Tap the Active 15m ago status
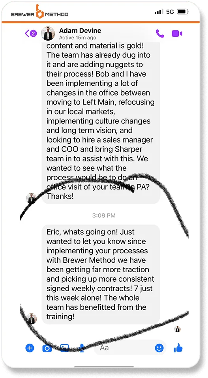Image resolution: width=208 pixels, height=378 pixels. pyautogui.click(x=78, y=37)
